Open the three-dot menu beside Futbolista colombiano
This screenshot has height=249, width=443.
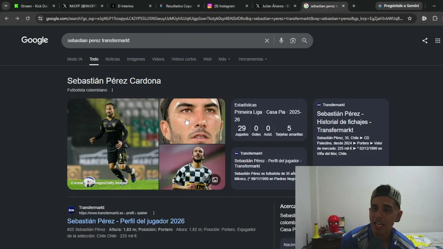tap(112, 90)
